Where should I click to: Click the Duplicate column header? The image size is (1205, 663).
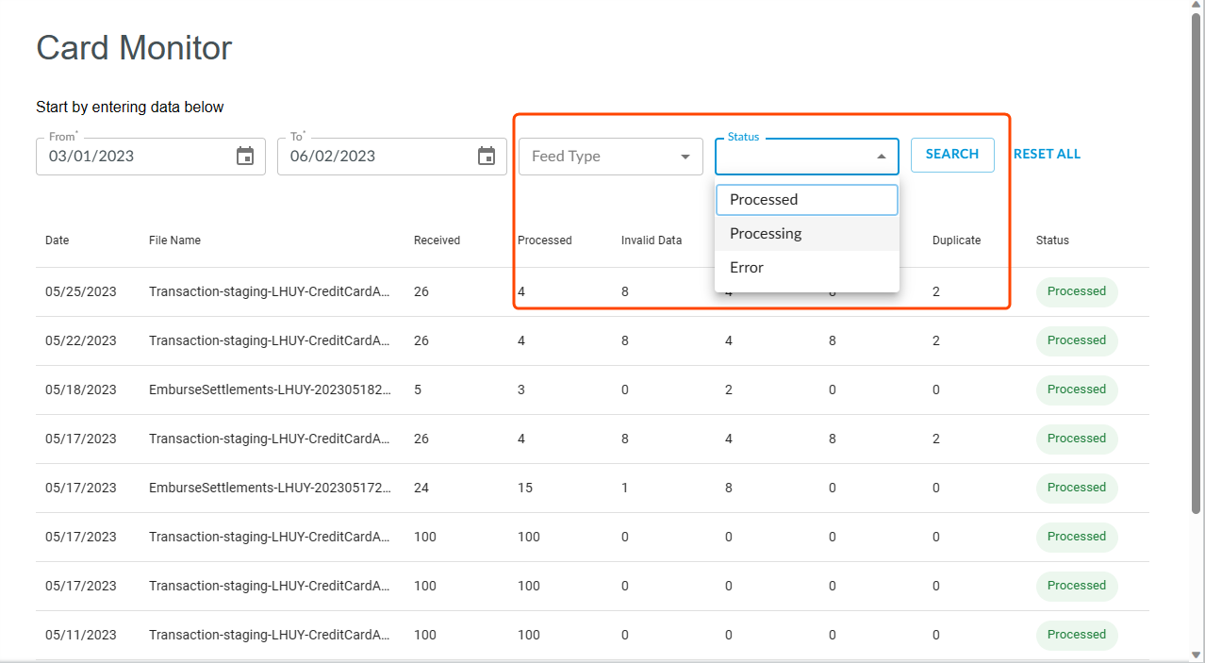[x=956, y=240]
